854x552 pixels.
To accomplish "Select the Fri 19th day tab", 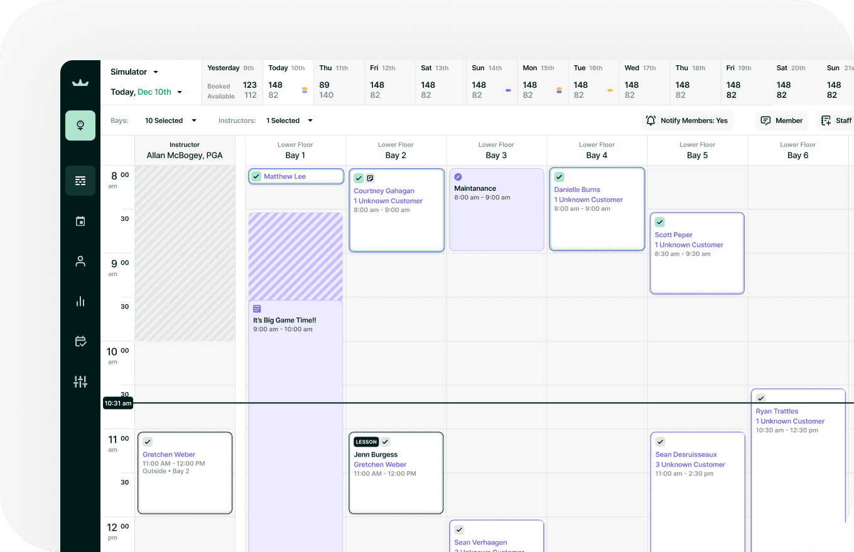I will pos(746,82).
